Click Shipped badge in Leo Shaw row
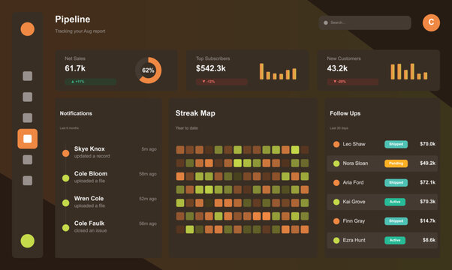452x270 pixels. [396, 144]
